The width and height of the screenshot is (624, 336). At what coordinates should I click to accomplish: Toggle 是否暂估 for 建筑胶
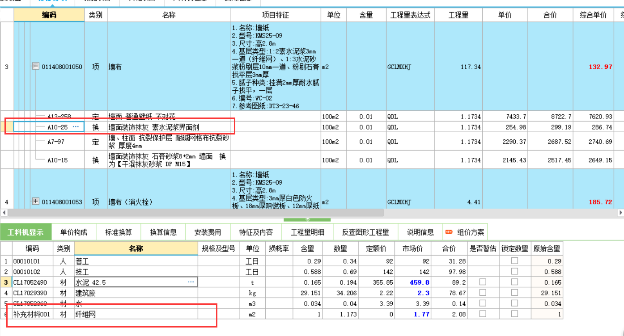tap(483, 293)
